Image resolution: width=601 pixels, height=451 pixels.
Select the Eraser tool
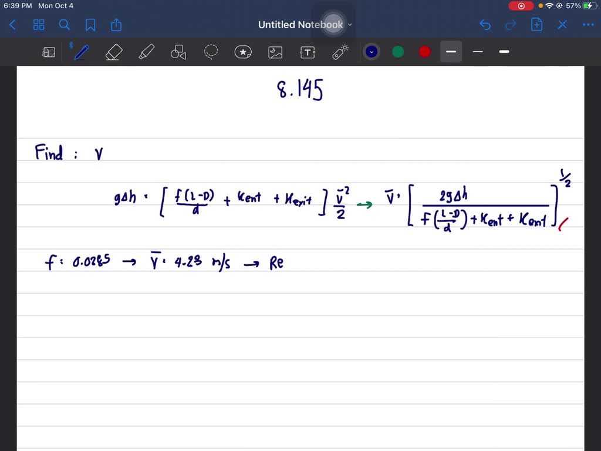click(113, 52)
